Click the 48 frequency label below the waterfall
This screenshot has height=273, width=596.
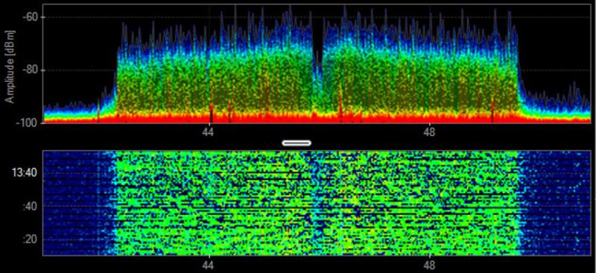(x=431, y=265)
